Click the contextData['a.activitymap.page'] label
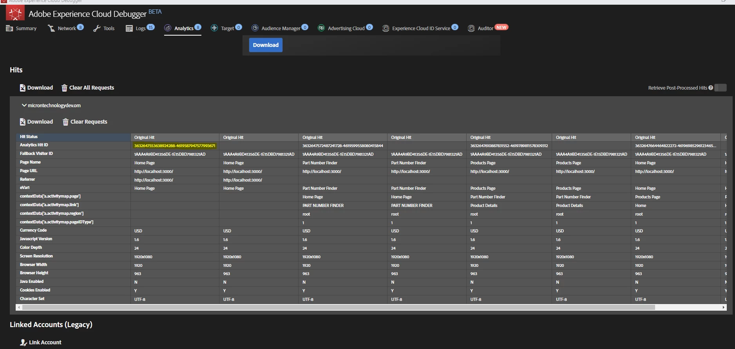This screenshot has height=349, width=735. coord(50,196)
